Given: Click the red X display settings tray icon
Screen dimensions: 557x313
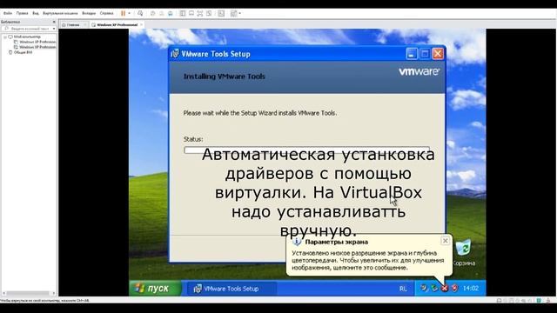Looking at the screenshot, I should click(445, 288).
